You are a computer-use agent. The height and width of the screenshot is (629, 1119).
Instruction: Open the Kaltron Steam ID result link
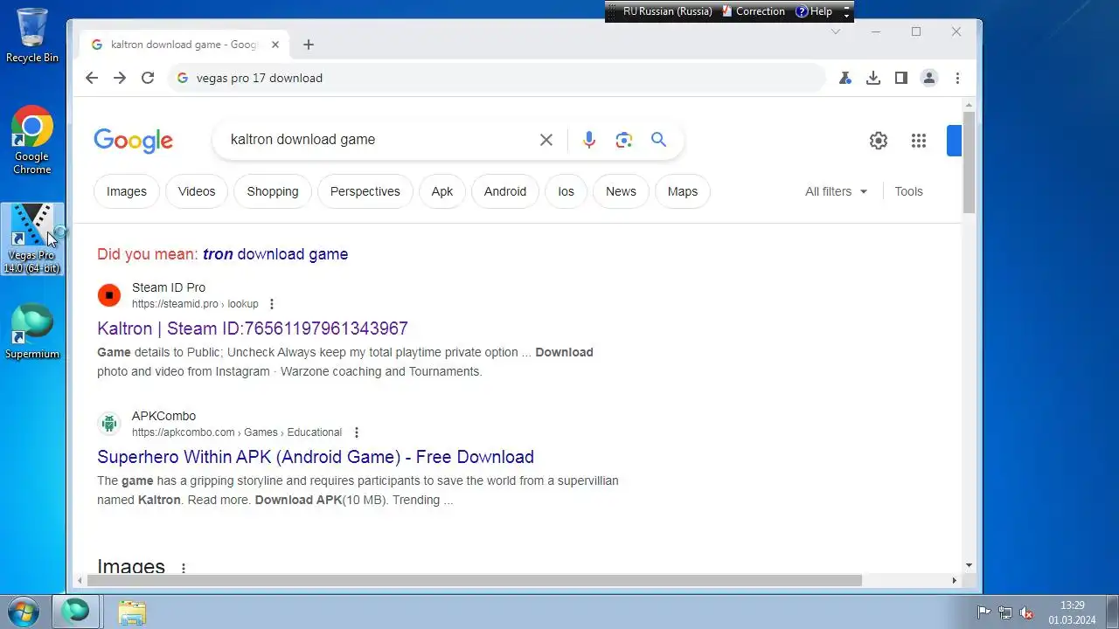(x=253, y=328)
